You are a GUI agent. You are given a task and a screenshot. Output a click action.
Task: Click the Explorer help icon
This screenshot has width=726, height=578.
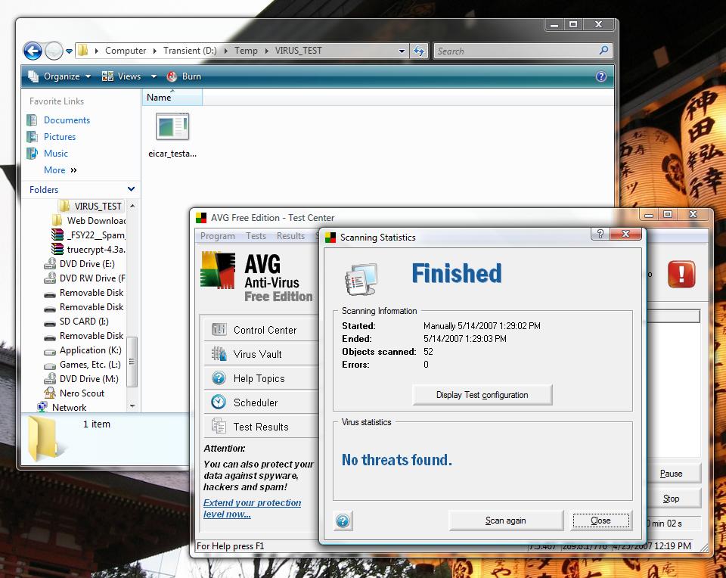click(x=601, y=76)
